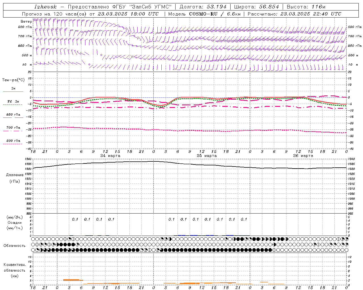This screenshot has height=290, width=363.
Task: Click red line sample under 2м legend
Action: tap(13, 91)
